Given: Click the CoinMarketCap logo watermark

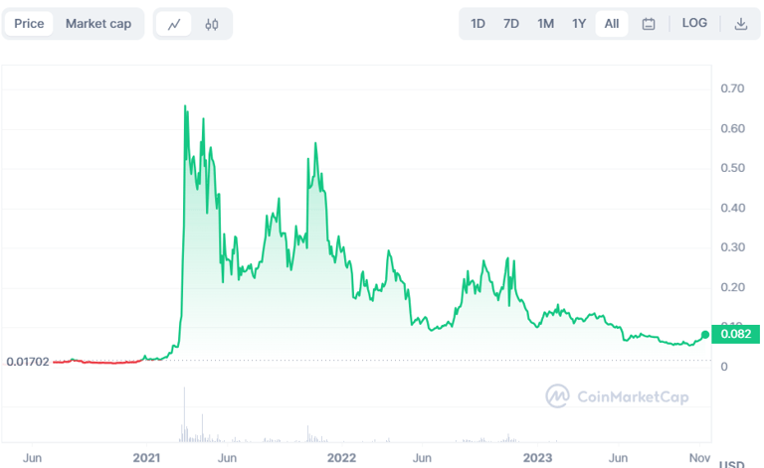Looking at the screenshot, I should pyautogui.click(x=617, y=396).
